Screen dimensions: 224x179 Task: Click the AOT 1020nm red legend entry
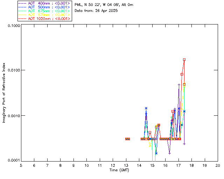tap(44, 19)
